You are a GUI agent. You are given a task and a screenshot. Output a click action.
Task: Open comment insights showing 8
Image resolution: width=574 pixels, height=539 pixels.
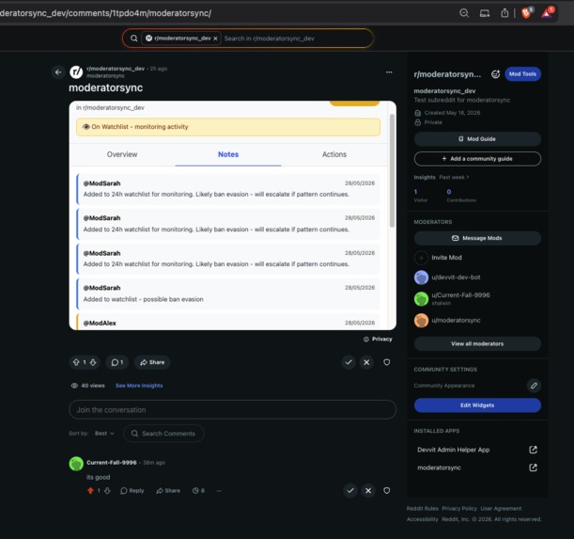point(198,491)
